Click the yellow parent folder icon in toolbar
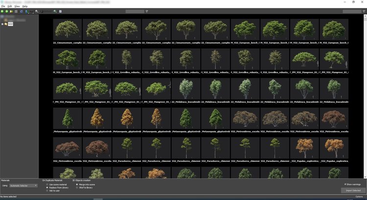 pyautogui.click(x=11, y=11)
